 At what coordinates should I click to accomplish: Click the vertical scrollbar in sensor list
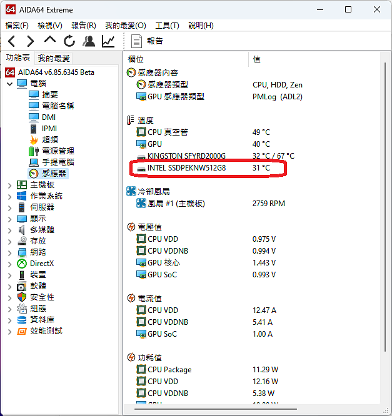(385, 207)
